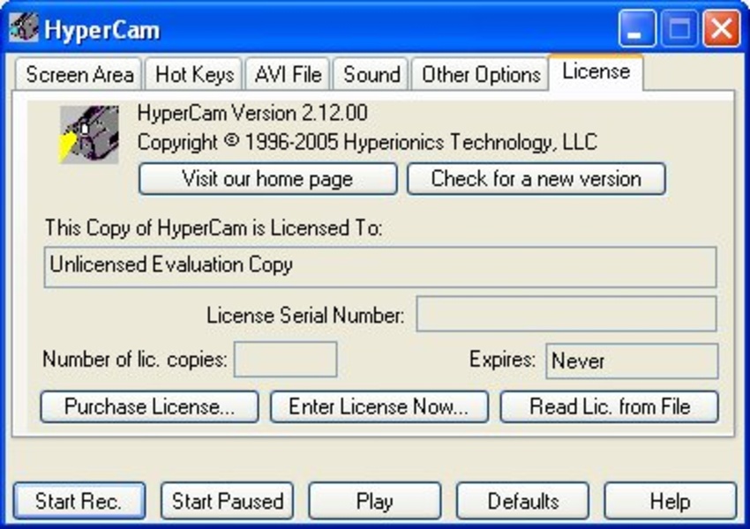Select the AVI File tab

288,75
